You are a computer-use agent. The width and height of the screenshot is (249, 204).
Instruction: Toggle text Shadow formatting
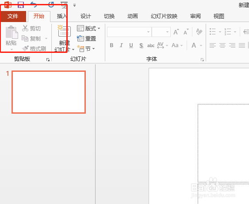pyautogui.click(x=141, y=45)
